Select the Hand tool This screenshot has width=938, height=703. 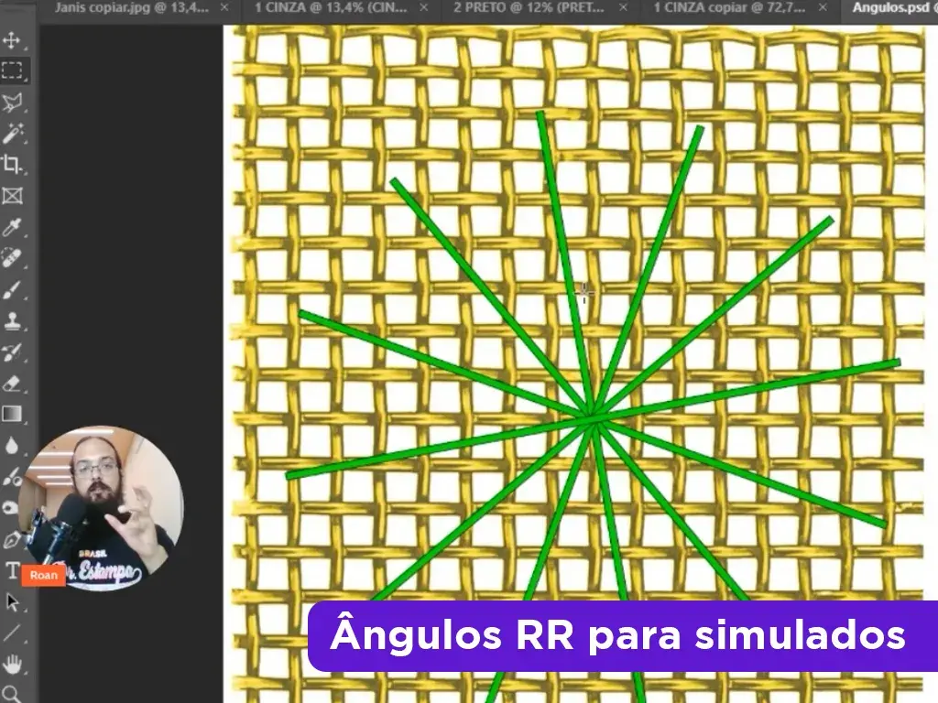coord(12,664)
